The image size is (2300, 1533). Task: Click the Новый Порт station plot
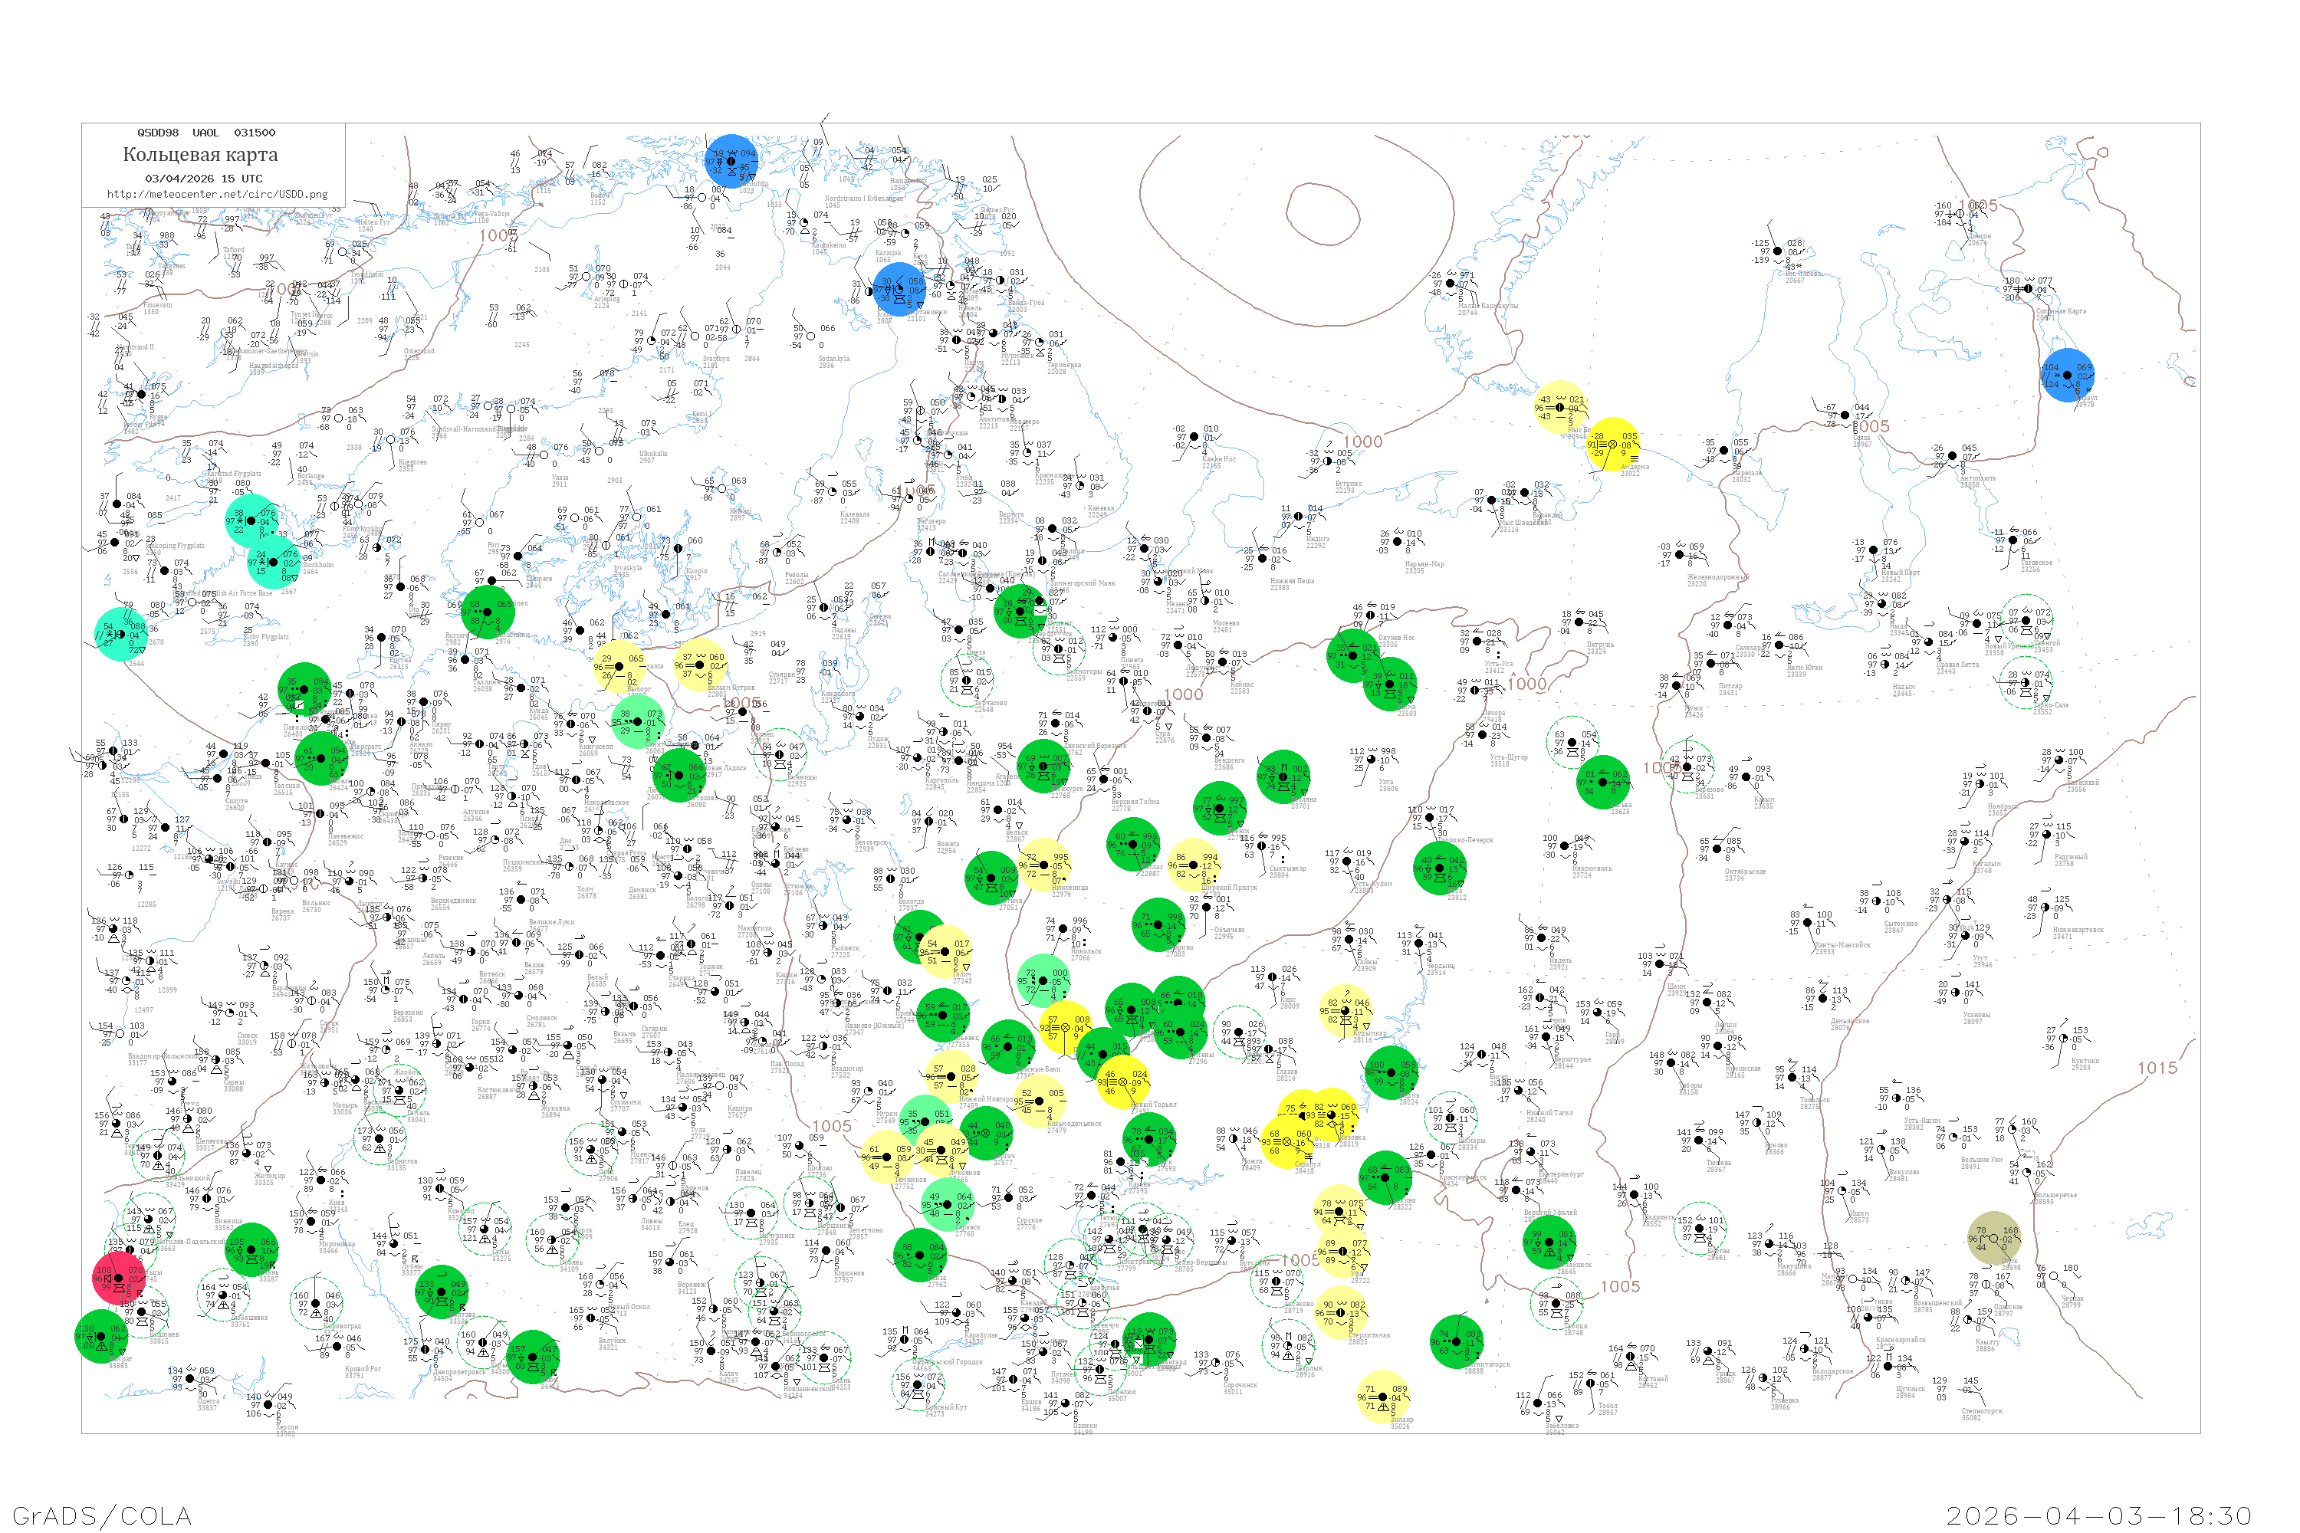1874,550
